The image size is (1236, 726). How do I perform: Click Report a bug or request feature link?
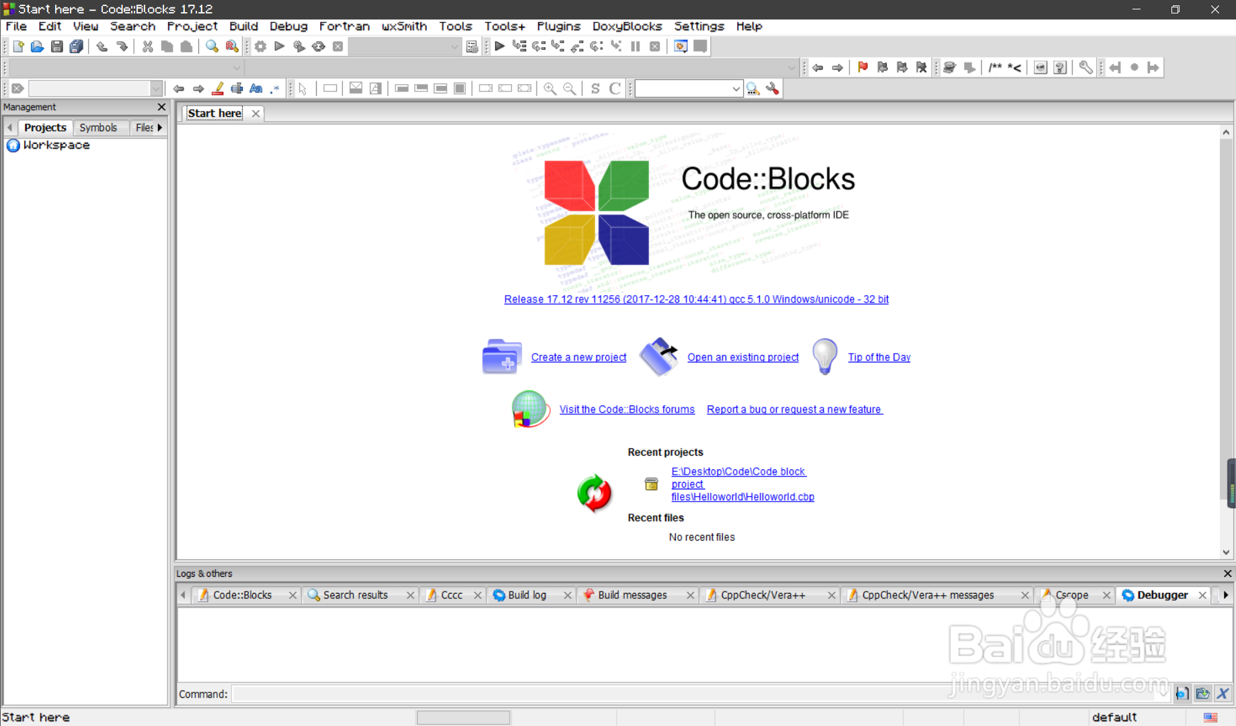[794, 409]
